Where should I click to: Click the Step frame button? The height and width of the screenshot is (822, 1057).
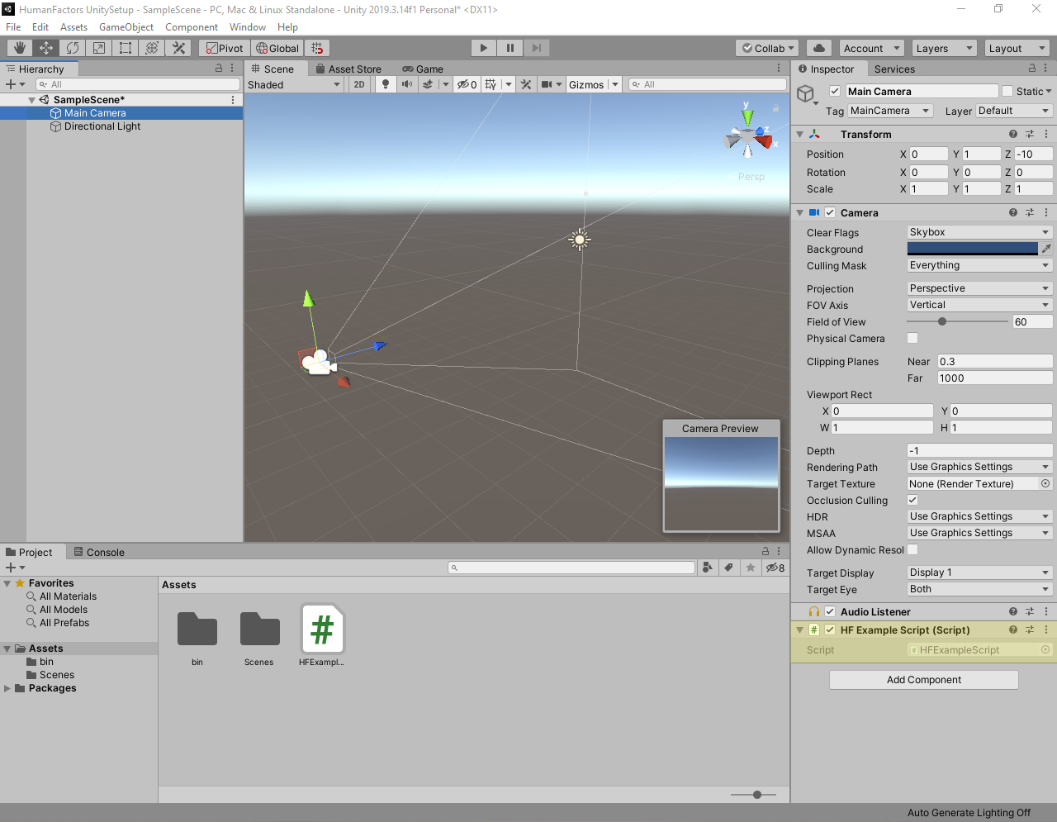(537, 48)
